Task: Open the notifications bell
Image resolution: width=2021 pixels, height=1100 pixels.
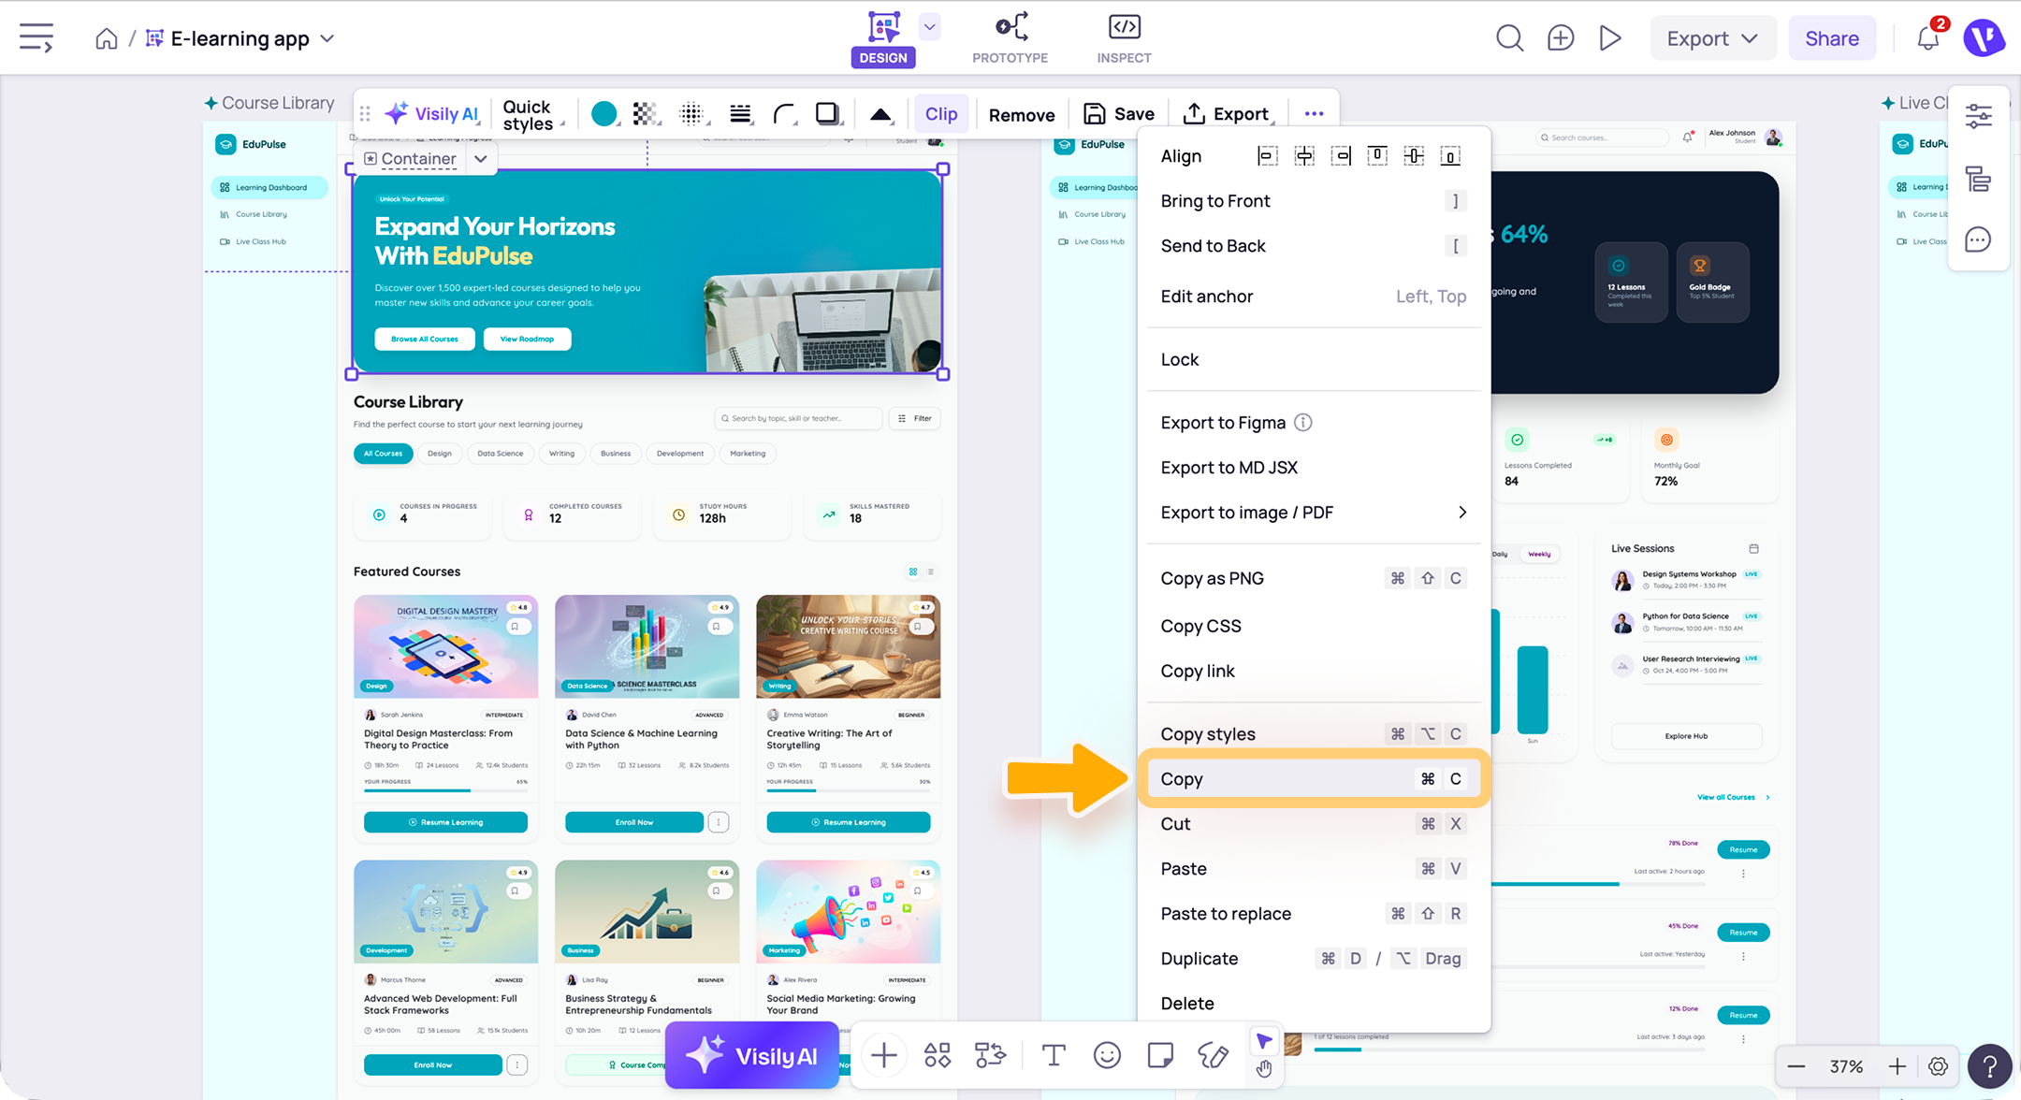Action: (1928, 38)
